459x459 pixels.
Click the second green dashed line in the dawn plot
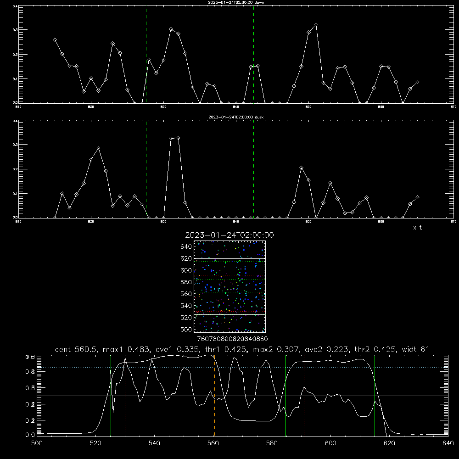253,54
